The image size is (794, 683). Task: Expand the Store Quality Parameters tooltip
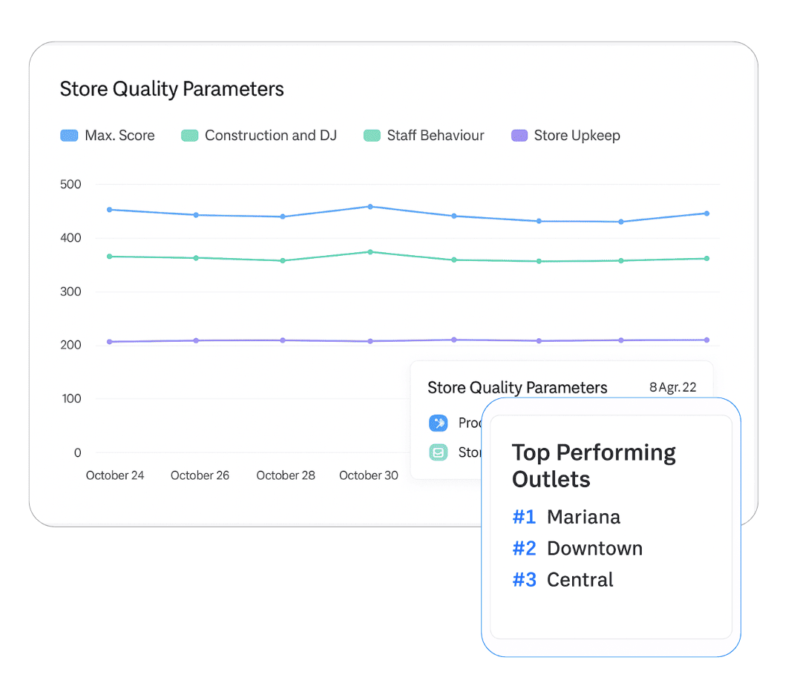[x=517, y=387]
